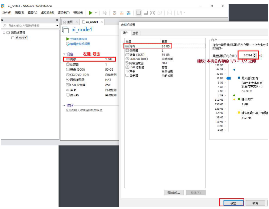Screen dimensions: 269x209
Task: Switch to the 硬件 tab in settings dialog
Action: [x=125, y=33]
